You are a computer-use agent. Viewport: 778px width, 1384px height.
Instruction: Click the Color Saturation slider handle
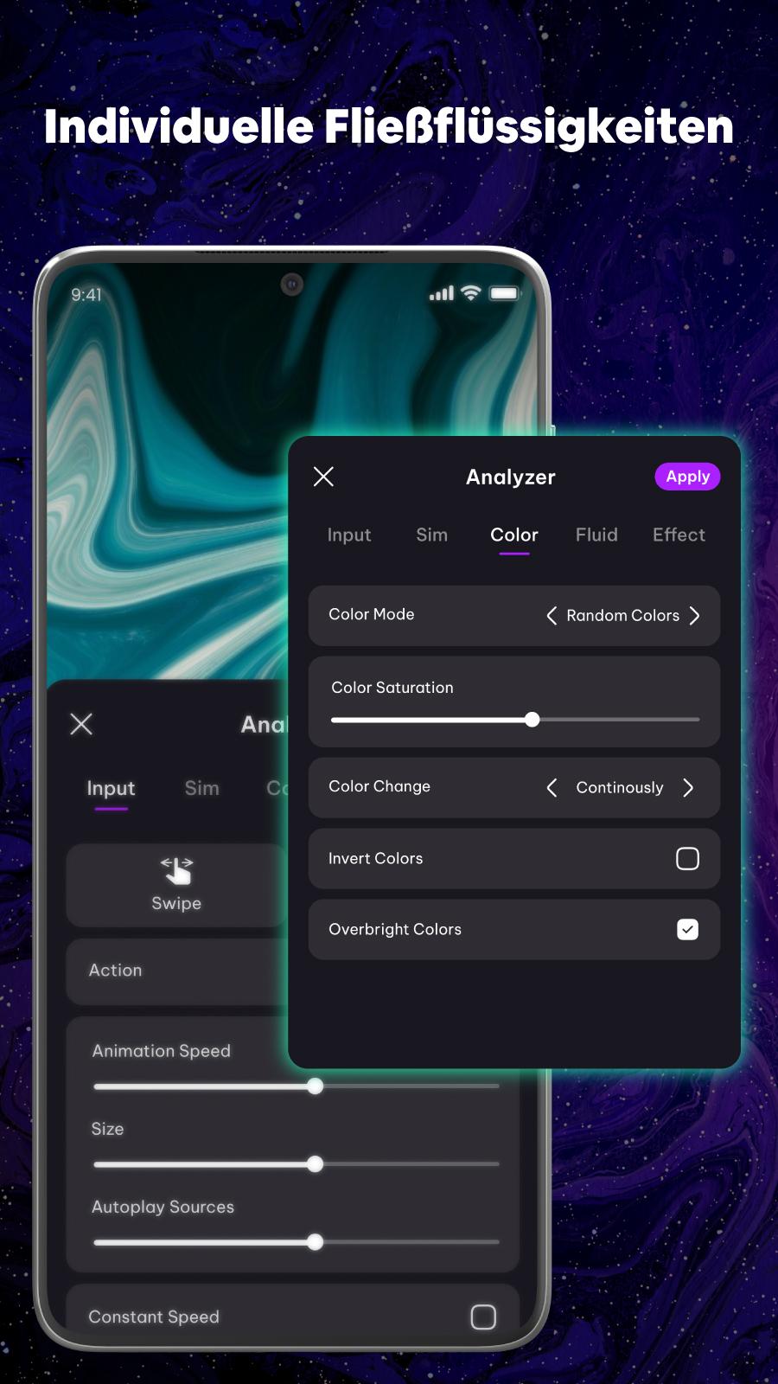point(532,720)
